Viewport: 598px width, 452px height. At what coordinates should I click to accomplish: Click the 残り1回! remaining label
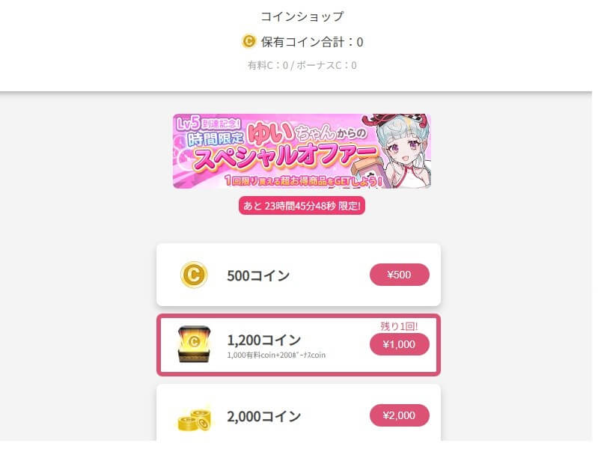click(x=399, y=326)
